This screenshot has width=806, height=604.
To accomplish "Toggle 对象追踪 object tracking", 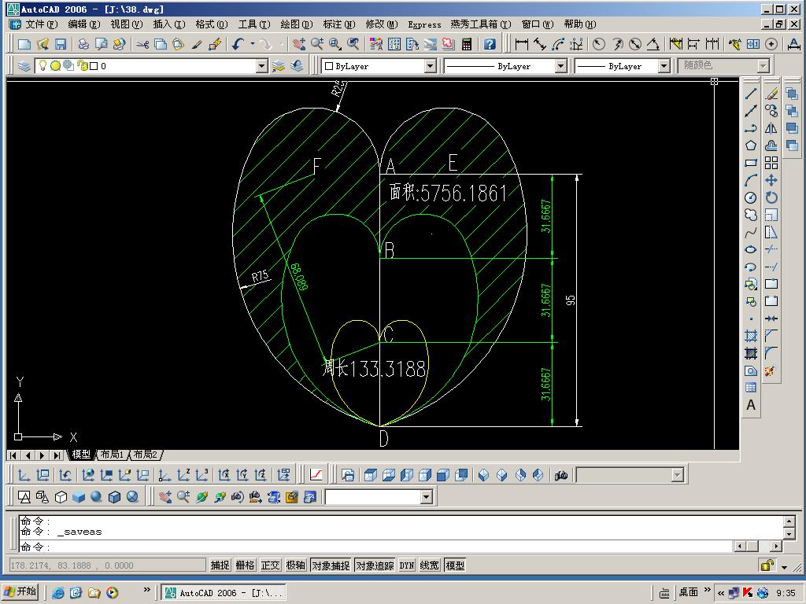I will [375, 565].
